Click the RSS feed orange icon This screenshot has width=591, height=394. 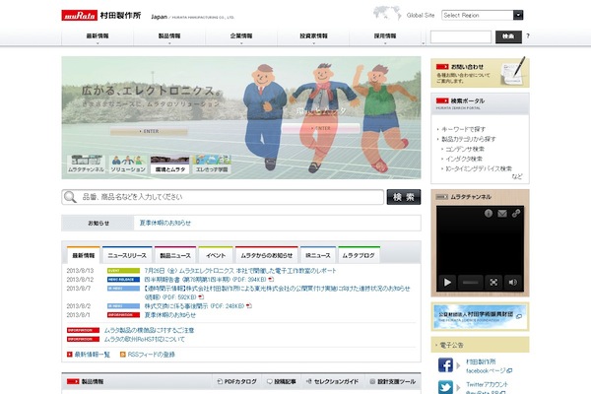122,355
